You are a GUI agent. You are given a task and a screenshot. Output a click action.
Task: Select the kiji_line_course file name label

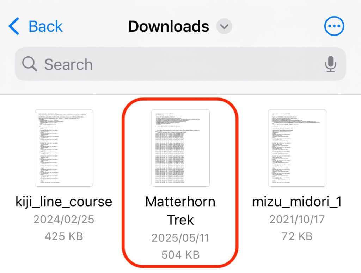tap(64, 202)
